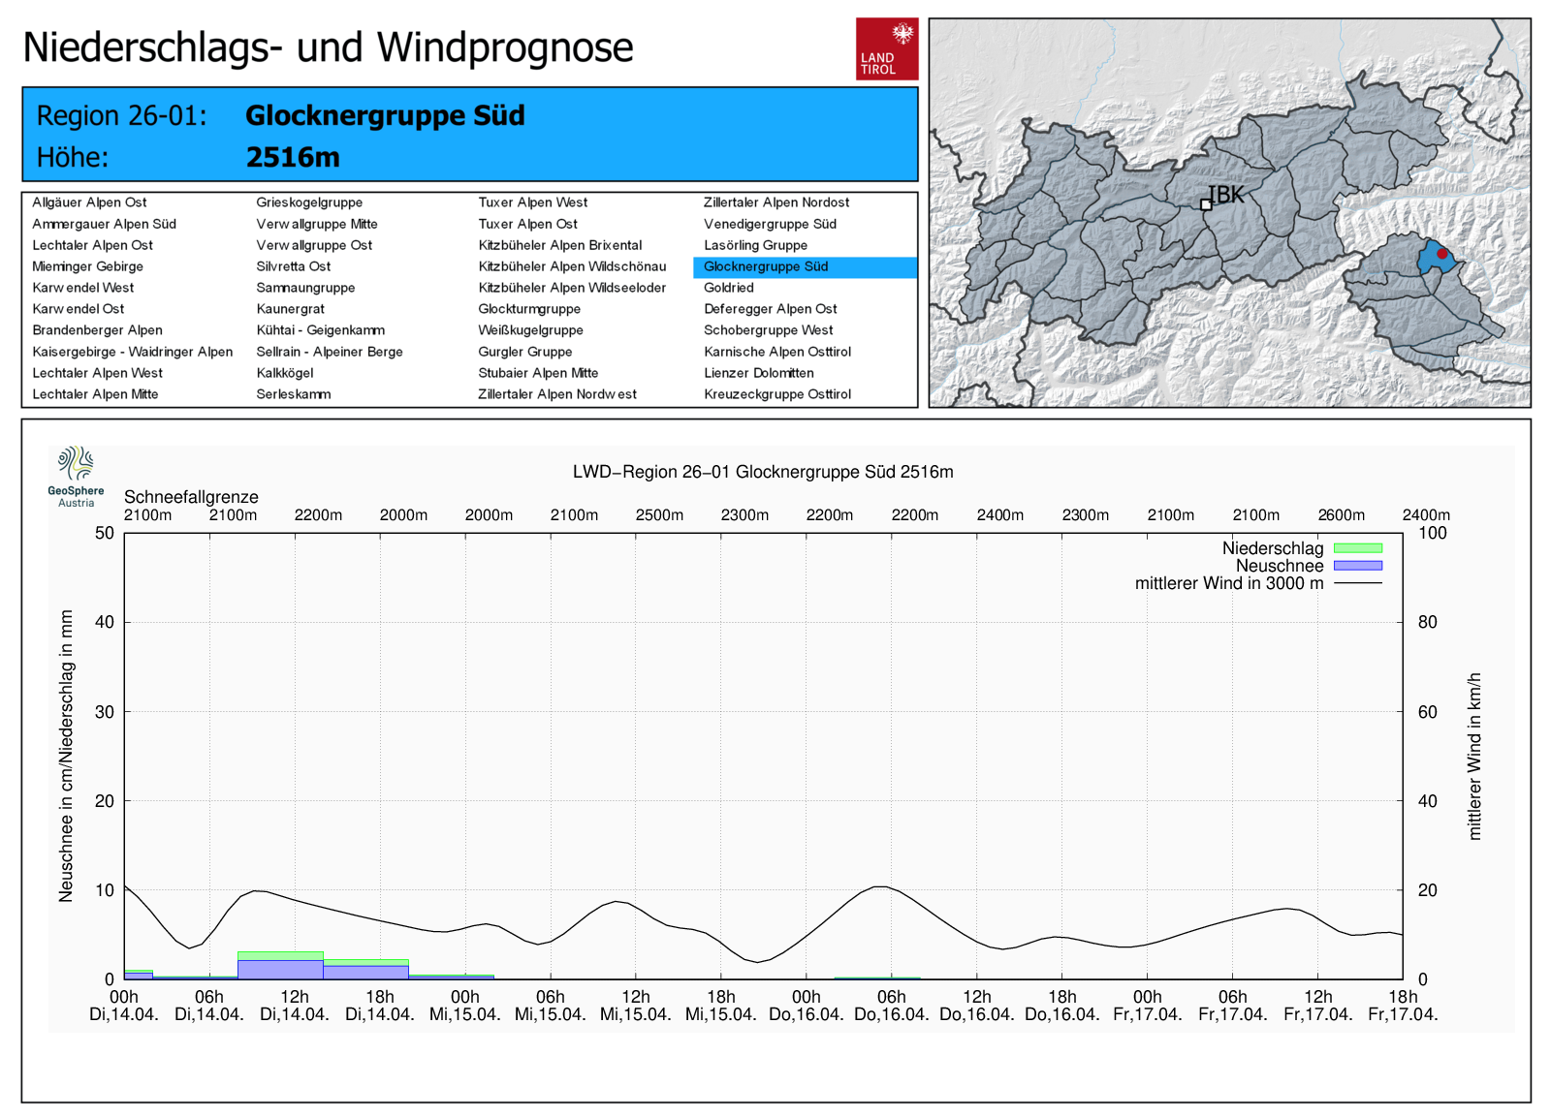Click the tallest snowfall bar at 12h Tuesday
Screen dimensions: 1551x1117
click(280, 966)
